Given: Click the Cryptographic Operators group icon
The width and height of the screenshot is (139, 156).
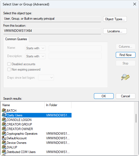Looking at the screenshot, I should tap(4, 133).
